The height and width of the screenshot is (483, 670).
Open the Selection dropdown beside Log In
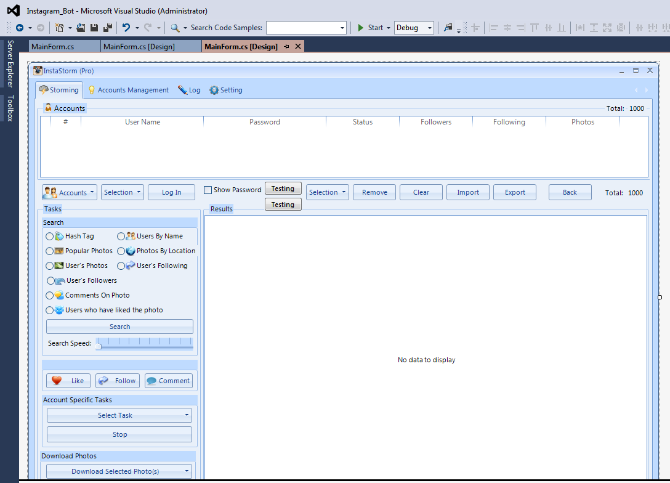[122, 192]
